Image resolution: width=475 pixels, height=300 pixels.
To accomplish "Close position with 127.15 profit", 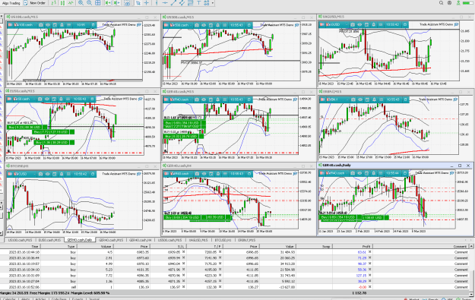I will 370,276.
